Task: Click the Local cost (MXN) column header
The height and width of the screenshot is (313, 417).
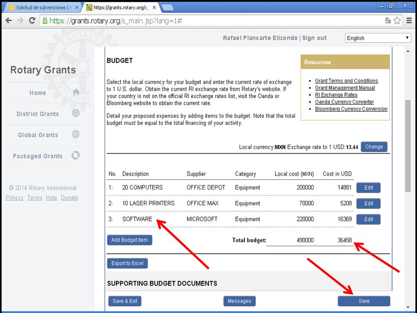Action: (x=294, y=174)
